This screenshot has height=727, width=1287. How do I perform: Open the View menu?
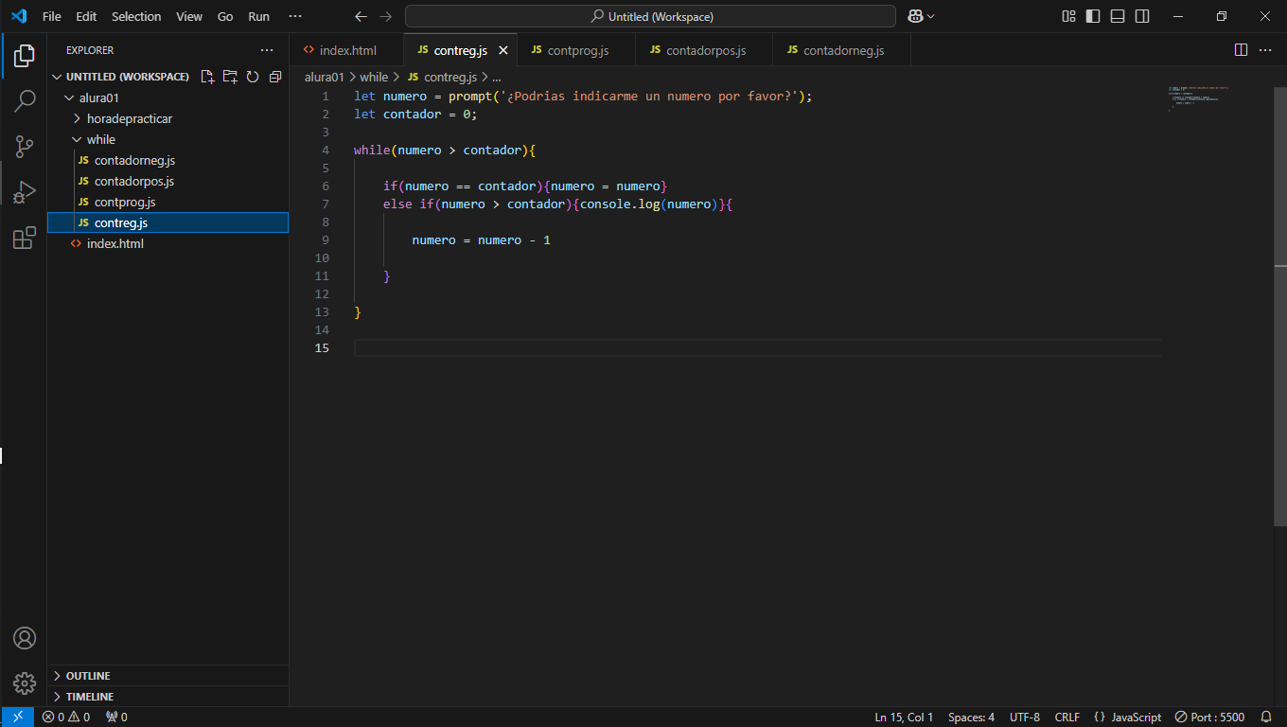[189, 16]
